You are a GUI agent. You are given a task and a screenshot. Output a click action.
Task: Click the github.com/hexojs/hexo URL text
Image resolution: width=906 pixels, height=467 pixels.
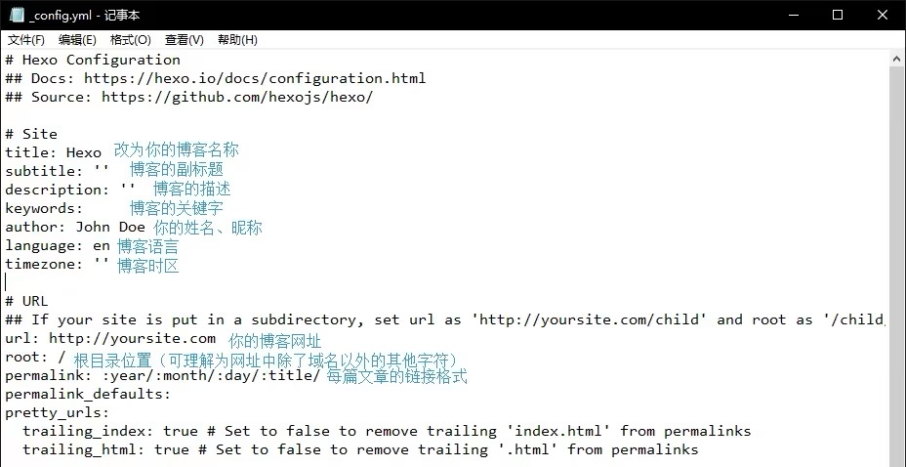pyautogui.click(x=237, y=97)
